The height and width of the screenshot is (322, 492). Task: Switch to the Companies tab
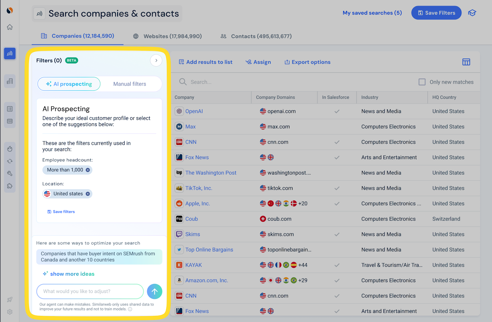(77, 36)
